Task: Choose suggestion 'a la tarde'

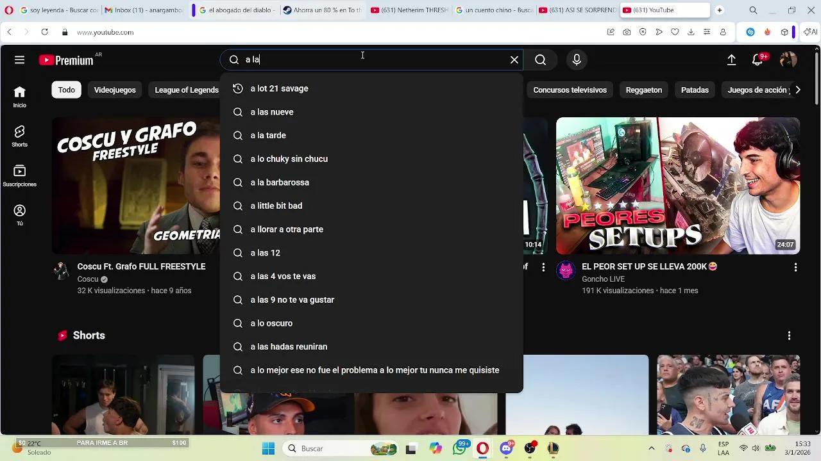Action: [371, 135]
